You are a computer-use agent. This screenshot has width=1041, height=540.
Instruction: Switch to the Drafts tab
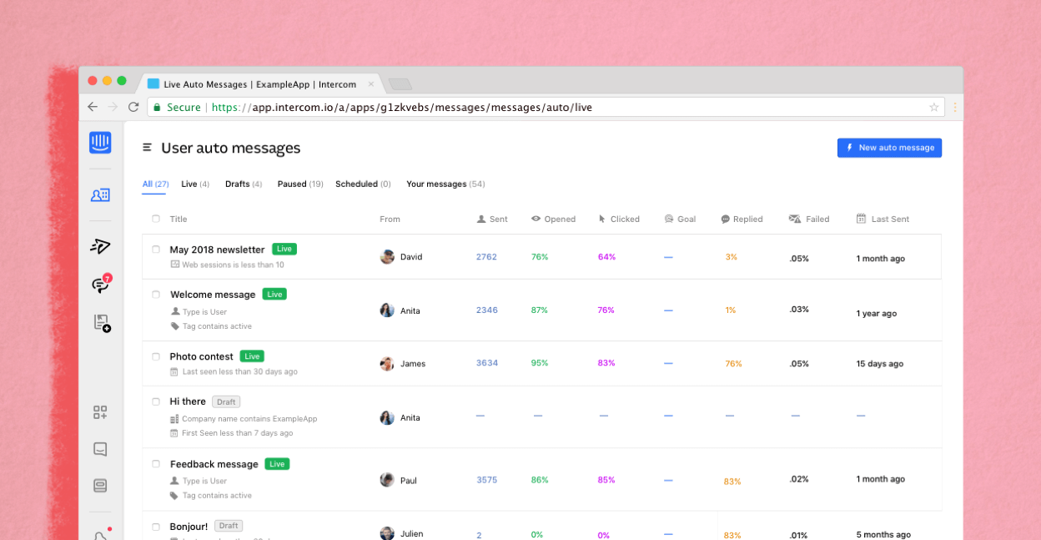243,184
